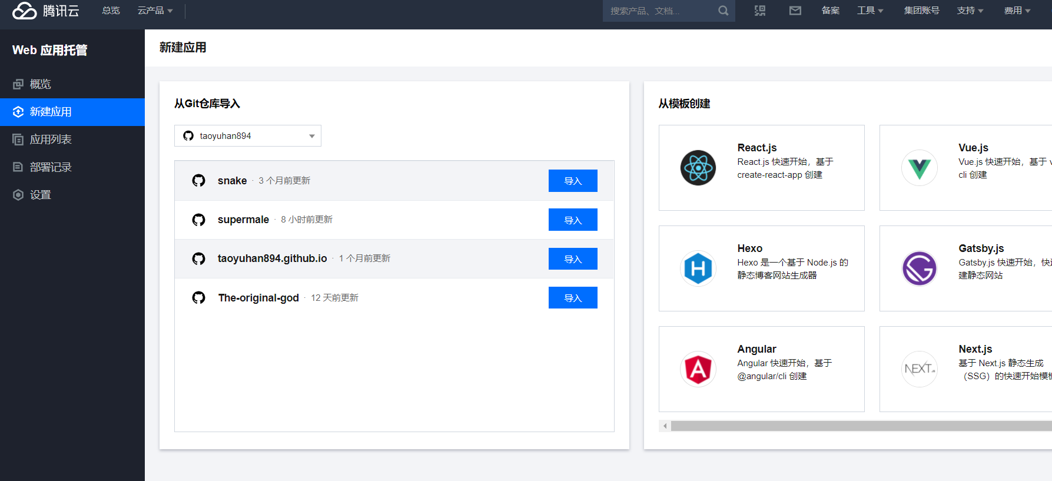Click the 集团账号 link
This screenshot has width=1052, height=481.
pos(921,11)
